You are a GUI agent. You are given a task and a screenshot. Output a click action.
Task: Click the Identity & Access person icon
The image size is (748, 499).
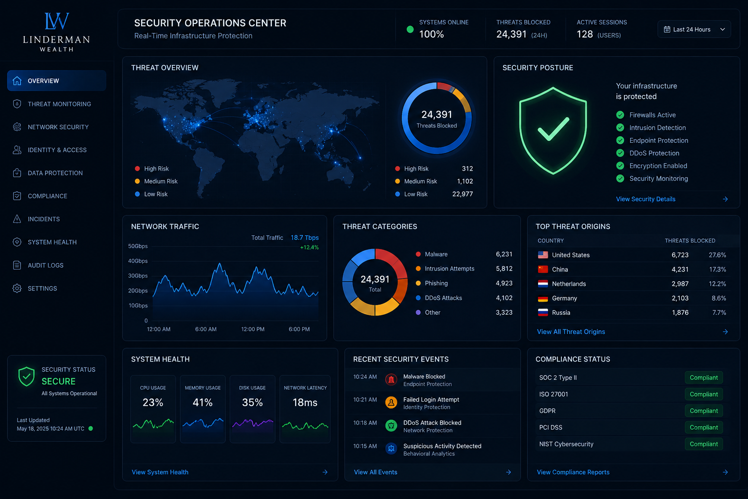(17, 150)
